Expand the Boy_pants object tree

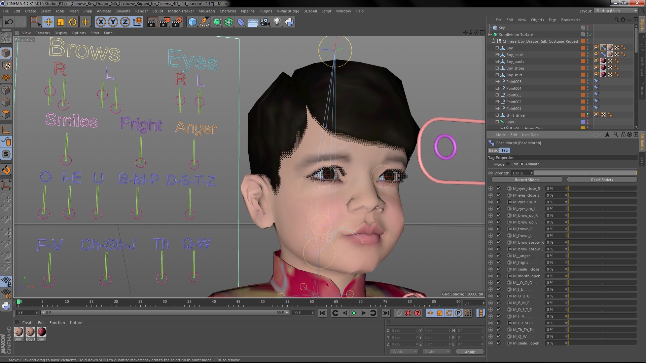(497, 62)
